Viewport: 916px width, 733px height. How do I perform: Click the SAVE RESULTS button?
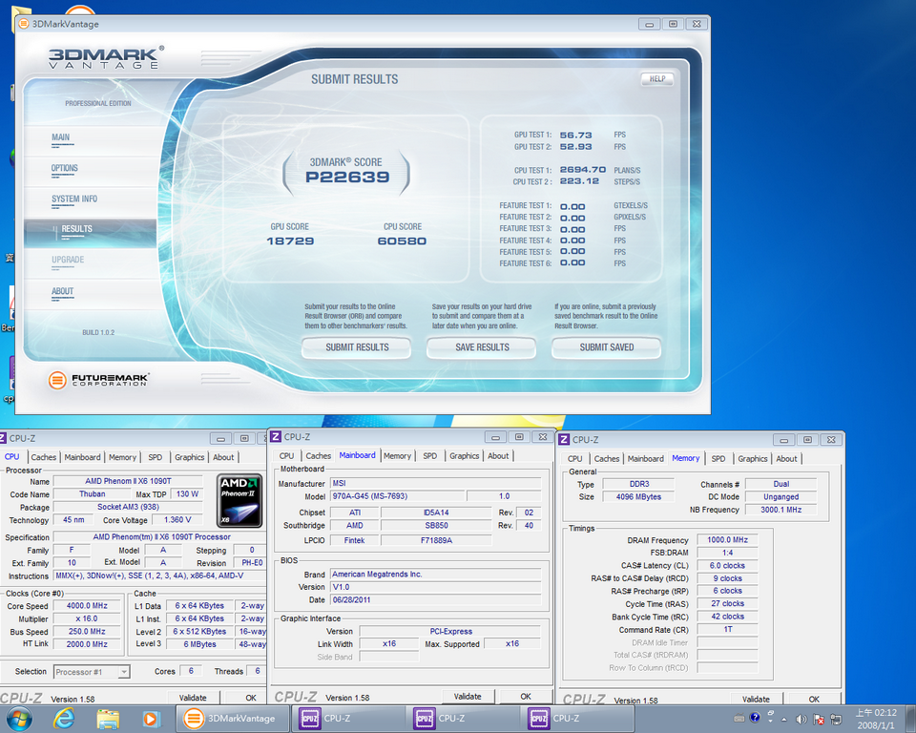pos(481,347)
